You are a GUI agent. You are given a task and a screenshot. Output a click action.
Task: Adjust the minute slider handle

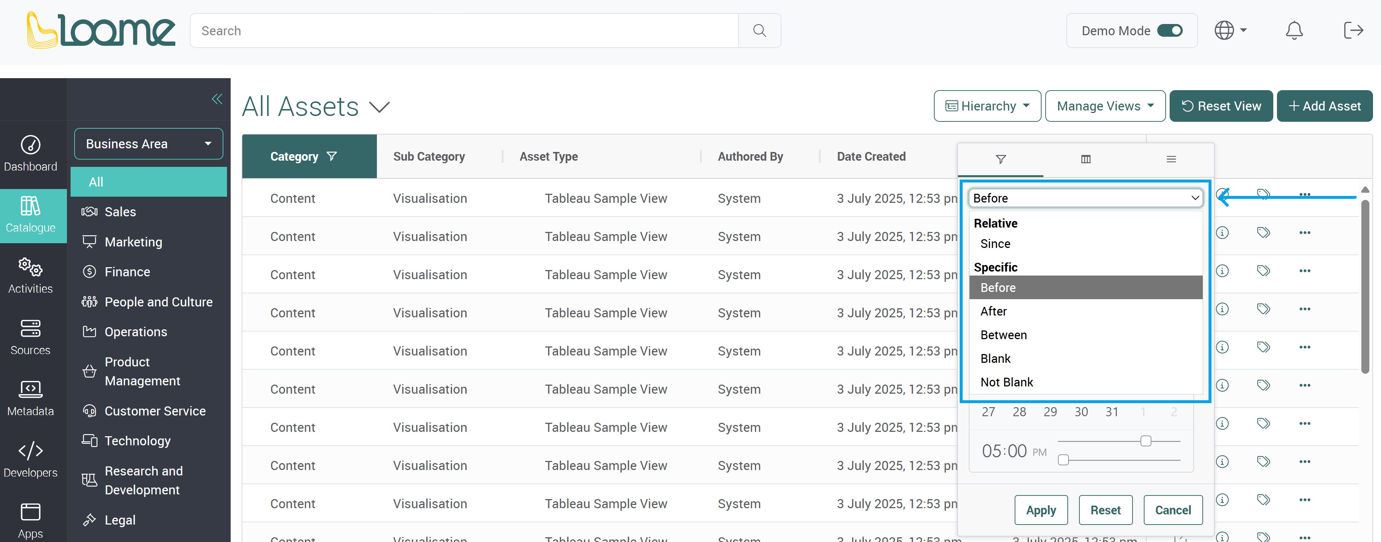tap(1063, 459)
